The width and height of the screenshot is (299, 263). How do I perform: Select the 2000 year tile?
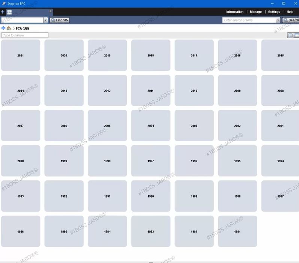tap(21, 161)
